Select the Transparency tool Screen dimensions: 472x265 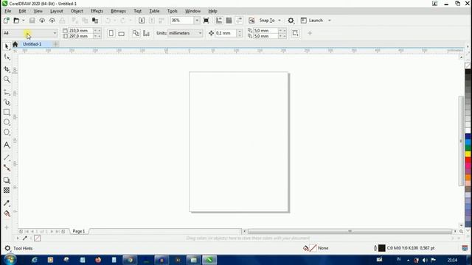coord(7,190)
